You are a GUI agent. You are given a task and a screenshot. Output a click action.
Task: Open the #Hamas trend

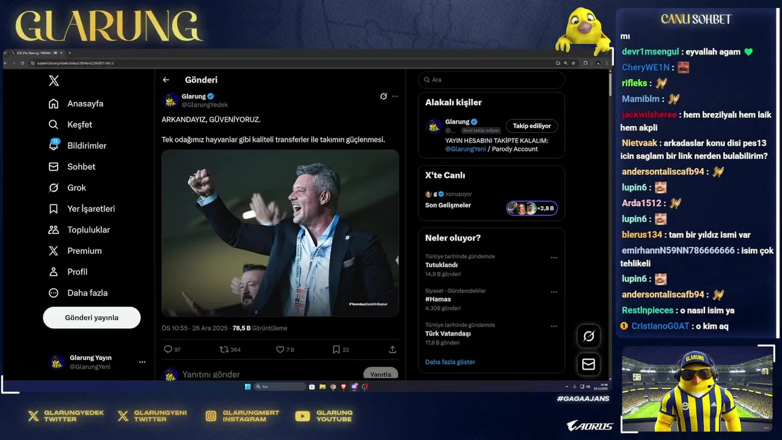tap(438, 299)
